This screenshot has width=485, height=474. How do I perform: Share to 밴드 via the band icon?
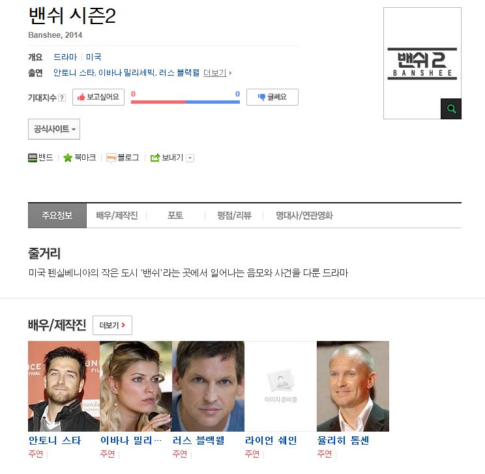[x=33, y=158]
